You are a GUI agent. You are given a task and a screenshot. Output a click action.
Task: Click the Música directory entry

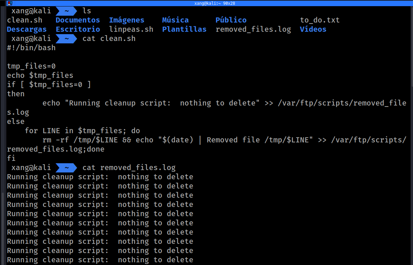pyautogui.click(x=175, y=20)
